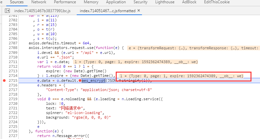Remove the red breakpoint marker on line 2715
The height and width of the screenshot is (139, 260).
4,81
